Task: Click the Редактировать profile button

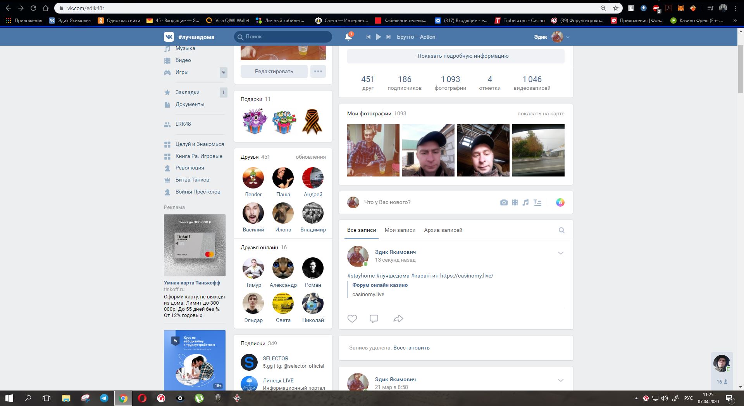Action: [x=274, y=71]
